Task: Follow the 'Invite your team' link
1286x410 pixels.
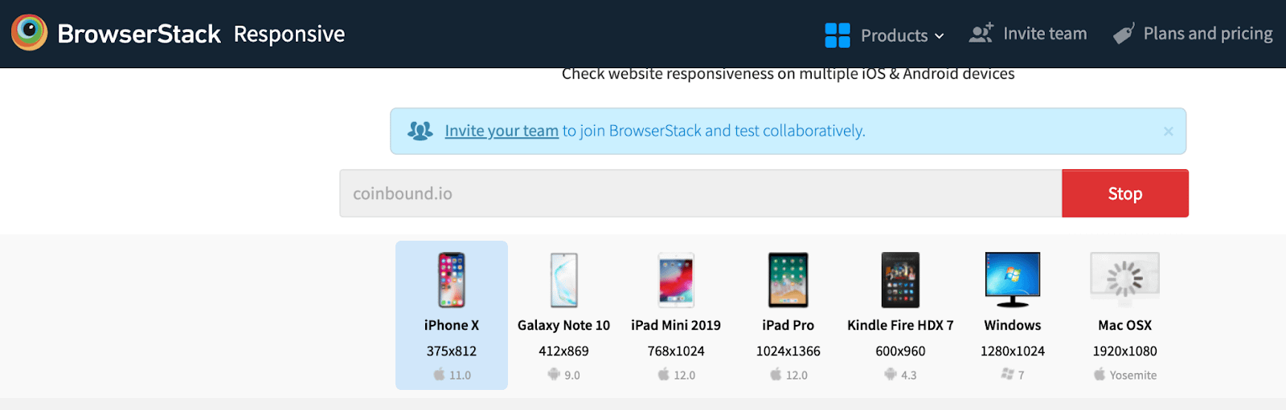Action: tap(502, 131)
